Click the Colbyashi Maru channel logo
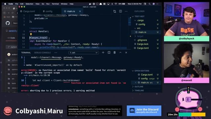The height and width of the screenshot is (119, 211). [x=8, y=111]
